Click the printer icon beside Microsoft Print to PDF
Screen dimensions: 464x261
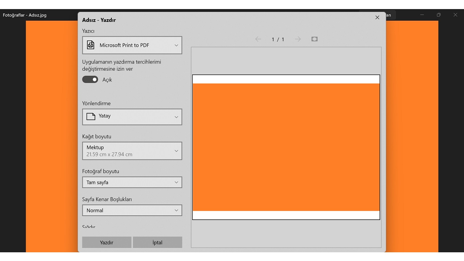pos(90,45)
